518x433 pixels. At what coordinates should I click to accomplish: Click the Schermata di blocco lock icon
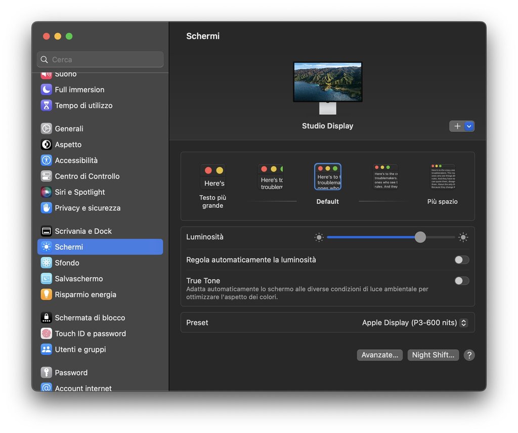click(46, 317)
